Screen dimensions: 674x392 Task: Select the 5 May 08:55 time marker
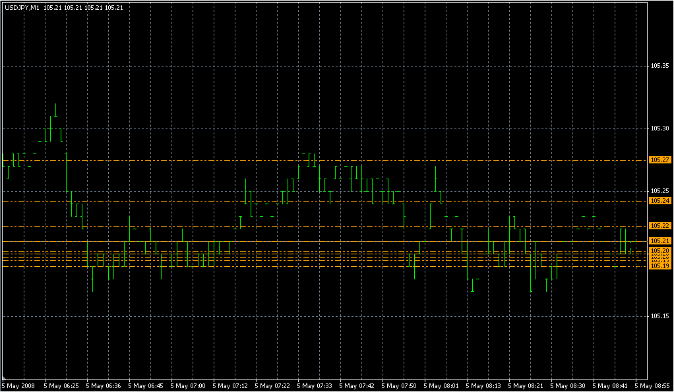coord(653,385)
